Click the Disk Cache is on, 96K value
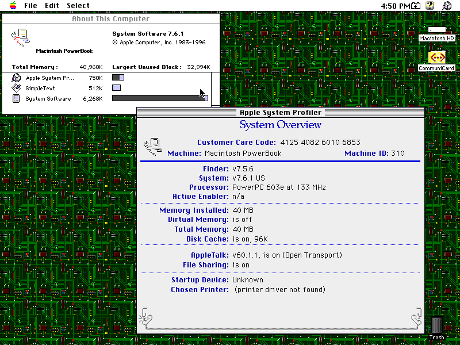 [x=250, y=239]
